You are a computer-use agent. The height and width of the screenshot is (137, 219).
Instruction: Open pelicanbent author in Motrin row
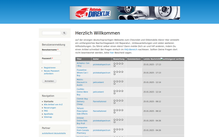tap(98, 82)
